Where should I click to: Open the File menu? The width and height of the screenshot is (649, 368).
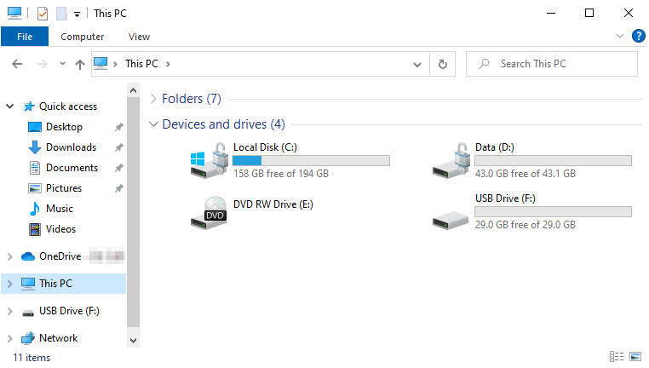[25, 37]
